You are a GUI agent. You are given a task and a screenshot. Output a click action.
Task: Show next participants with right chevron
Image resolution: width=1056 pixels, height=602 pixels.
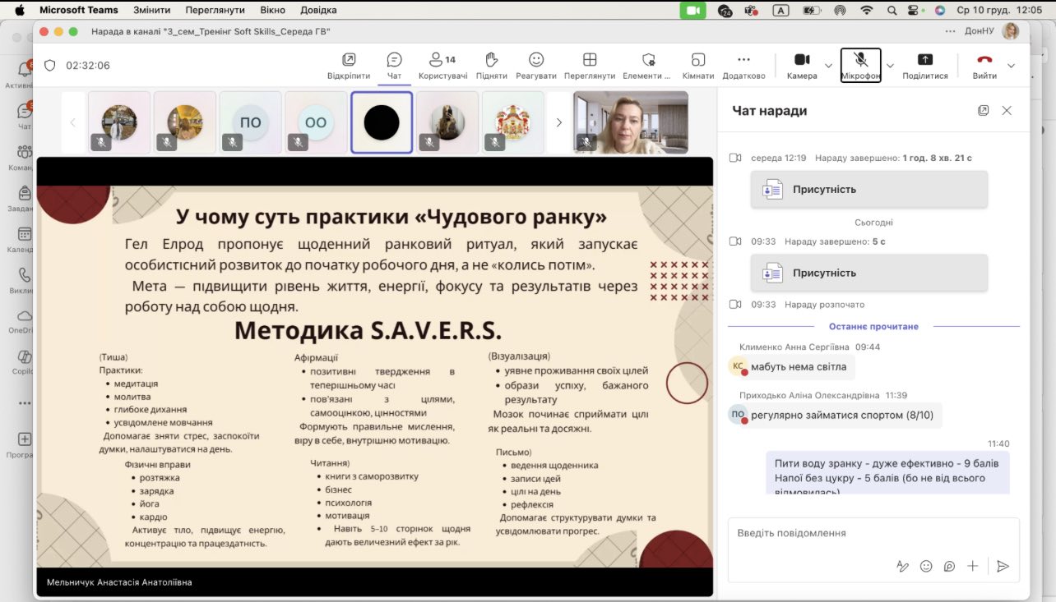coord(559,122)
